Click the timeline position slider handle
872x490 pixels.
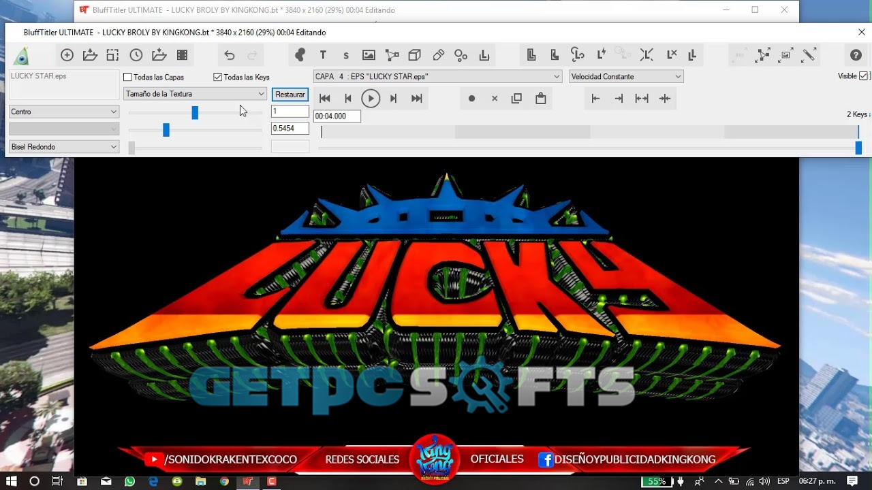pyautogui.click(x=858, y=148)
